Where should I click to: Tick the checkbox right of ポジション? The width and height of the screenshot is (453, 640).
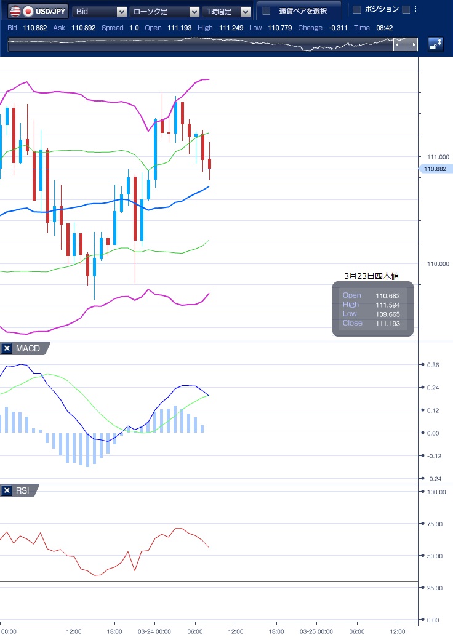click(406, 9)
